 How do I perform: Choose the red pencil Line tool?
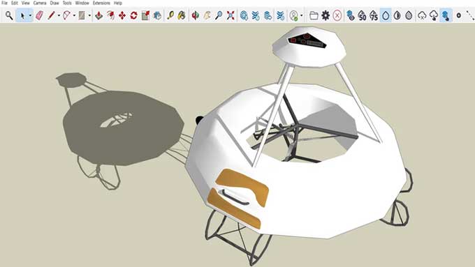(x=51, y=15)
